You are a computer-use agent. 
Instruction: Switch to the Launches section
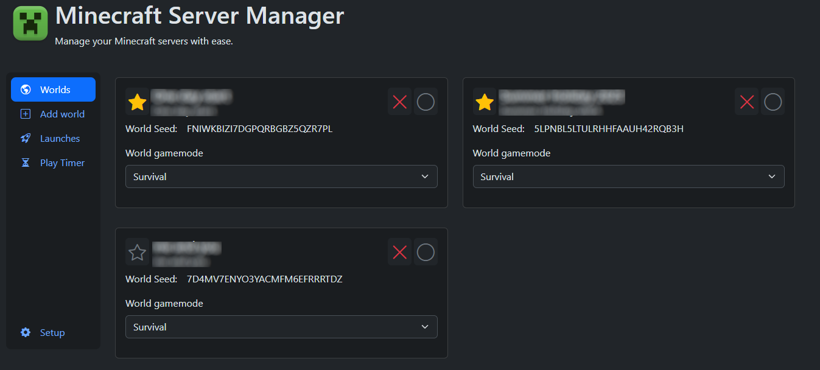(x=59, y=138)
